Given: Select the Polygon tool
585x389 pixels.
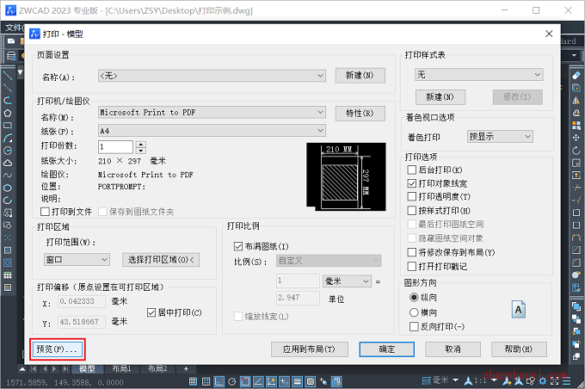Looking at the screenshot, I should click(x=8, y=113).
